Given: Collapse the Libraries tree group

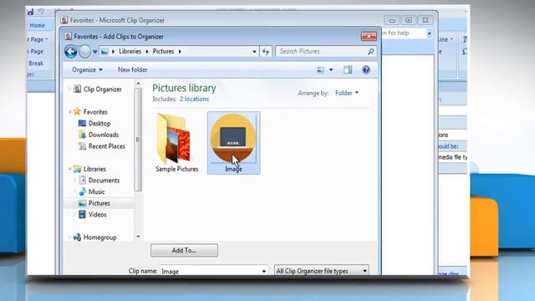Looking at the screenshot, I should click(x=70, y=169).
